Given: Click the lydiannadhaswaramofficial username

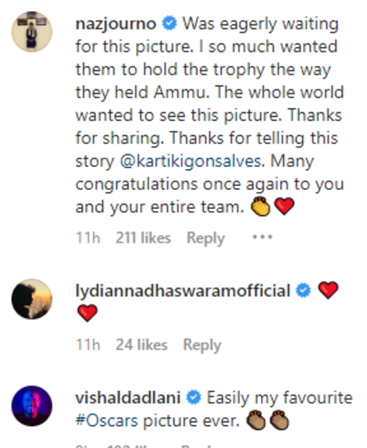Looking at the screenshot, I should tap(183, 291).
